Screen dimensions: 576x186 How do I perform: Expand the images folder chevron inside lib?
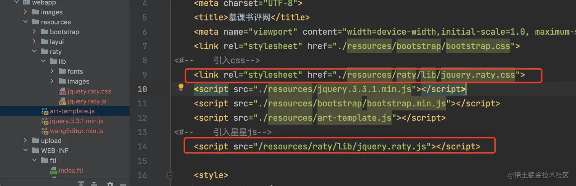(52, 82)
